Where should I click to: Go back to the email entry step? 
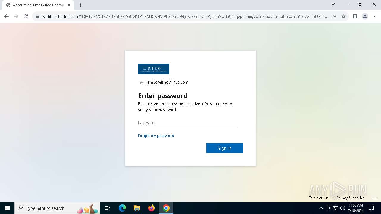click(142, 83)
